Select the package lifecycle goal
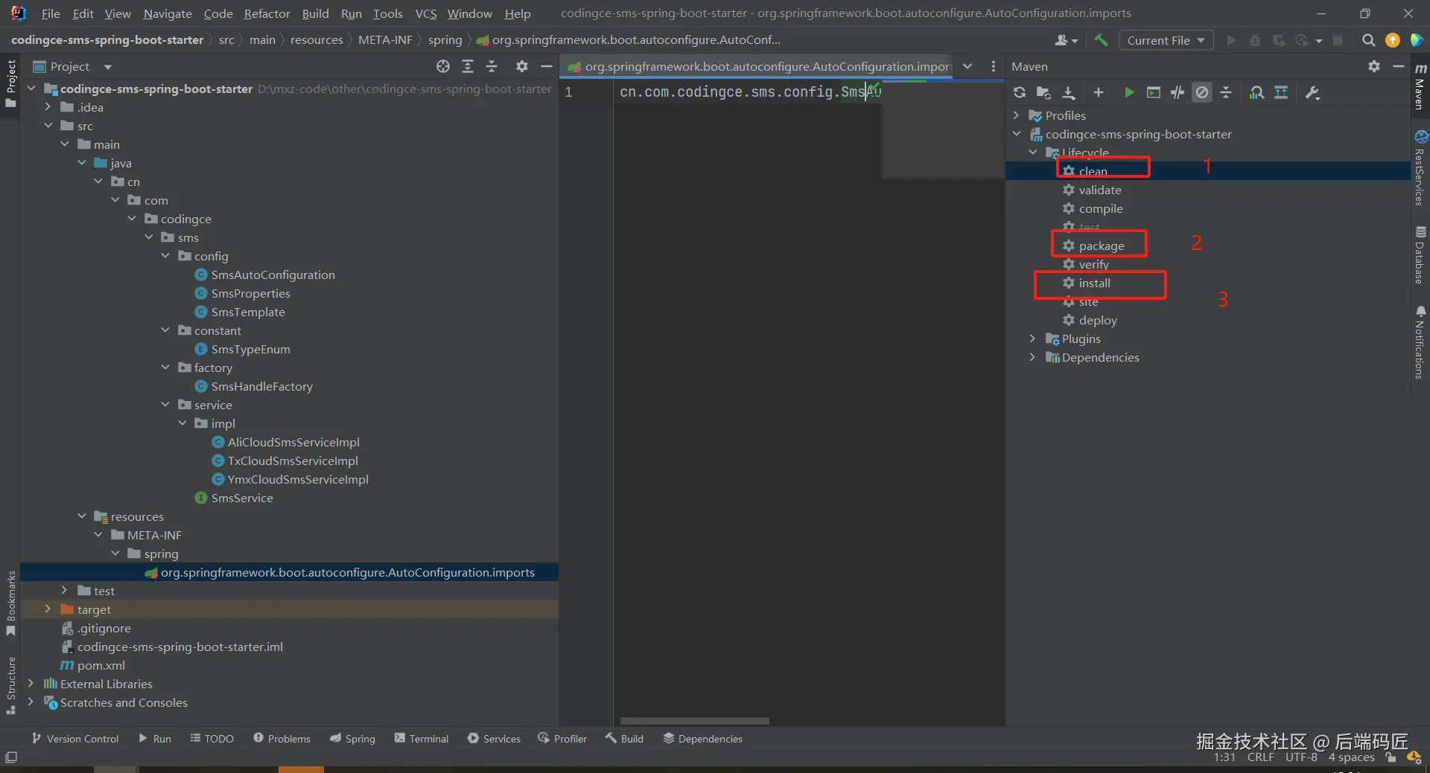The height and width of the screenshot is (773, 1430). coord(1101,246)
